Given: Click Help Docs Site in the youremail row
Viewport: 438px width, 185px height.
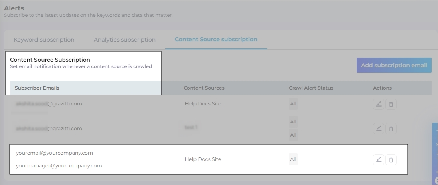Looking at the screenshot, I should [x=203, y=159].
